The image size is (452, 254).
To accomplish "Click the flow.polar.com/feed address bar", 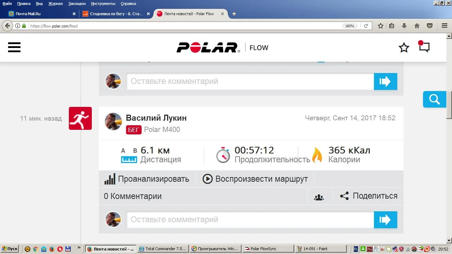I will [x=184, y=26].
